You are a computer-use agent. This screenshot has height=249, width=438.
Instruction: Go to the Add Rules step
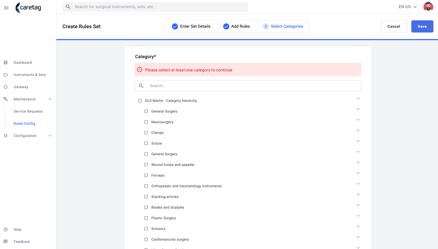click(236, 26)
